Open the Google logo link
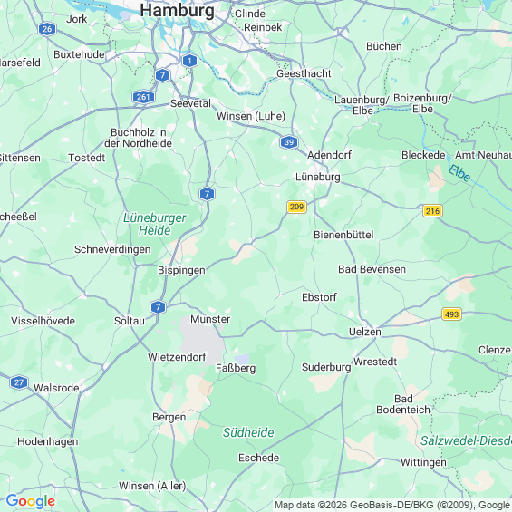The height and width of the screenshot is (512, 512). (x=31, y=501)
